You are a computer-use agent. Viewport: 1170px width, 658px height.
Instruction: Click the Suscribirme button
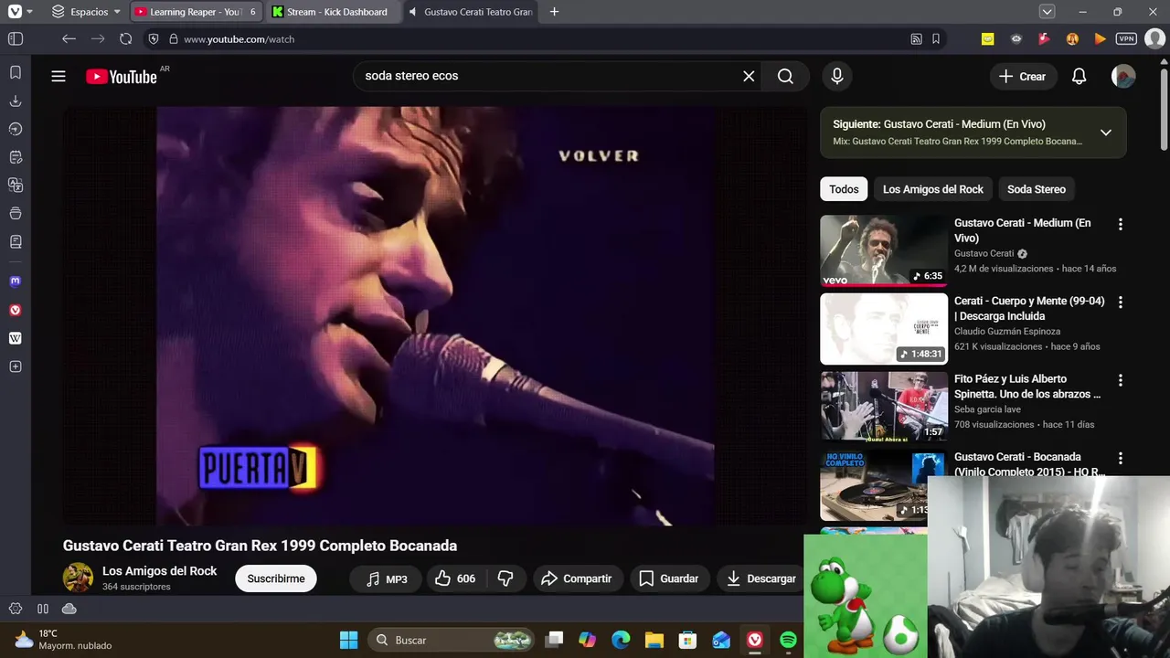[x=276, y=578]
